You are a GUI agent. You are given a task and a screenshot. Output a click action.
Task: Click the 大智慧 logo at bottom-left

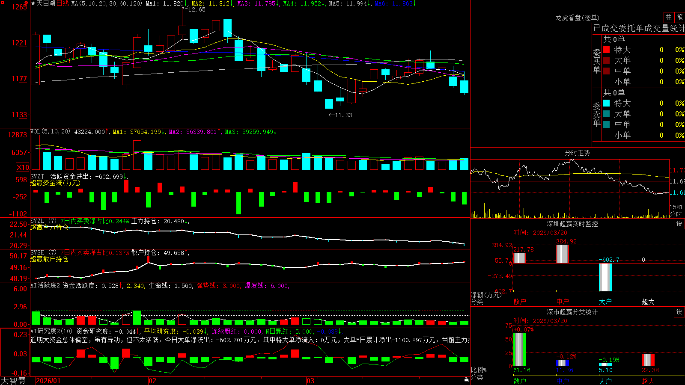pyautogui.click(x=13, y=381)
